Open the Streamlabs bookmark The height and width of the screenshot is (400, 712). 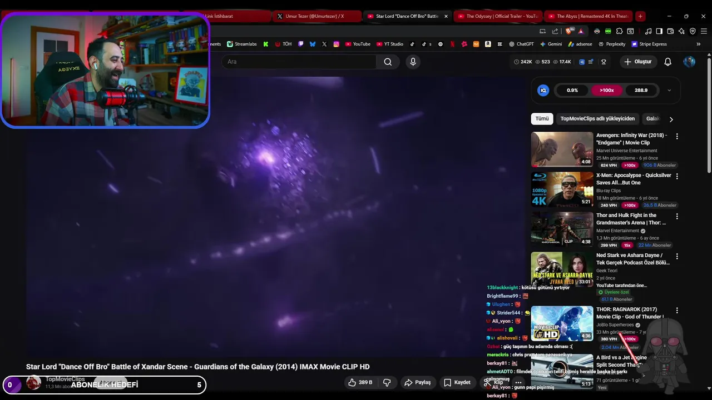(x=241, y=44)
